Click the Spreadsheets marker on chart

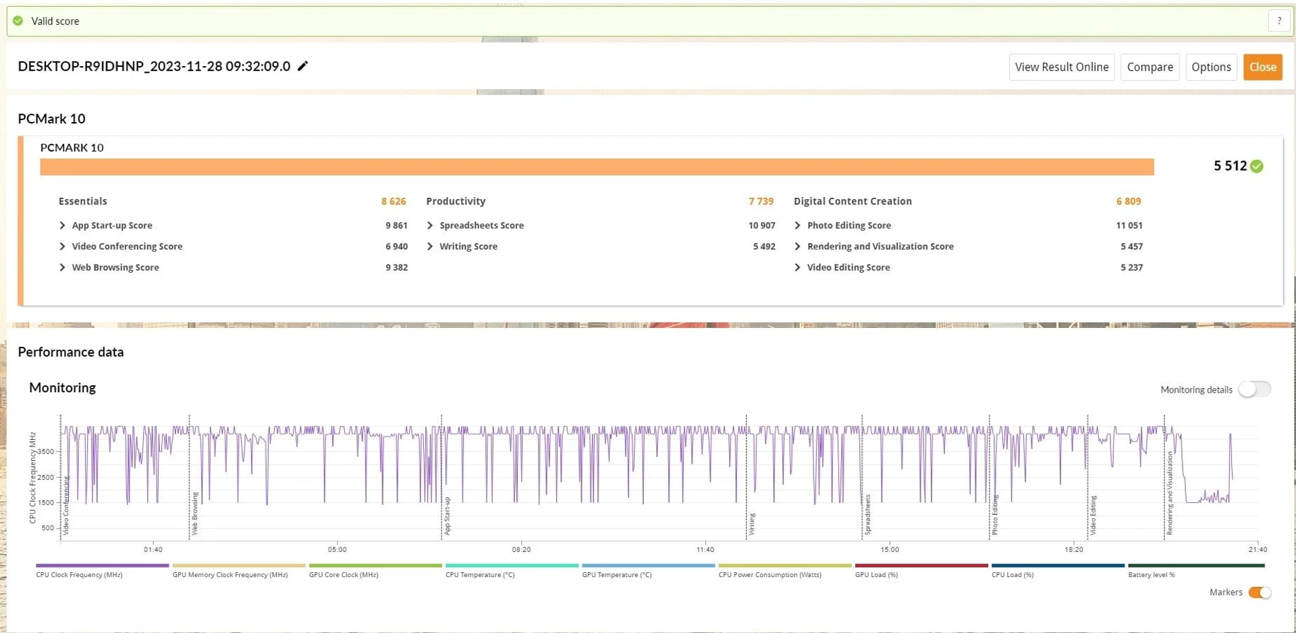tap(867, 515)
